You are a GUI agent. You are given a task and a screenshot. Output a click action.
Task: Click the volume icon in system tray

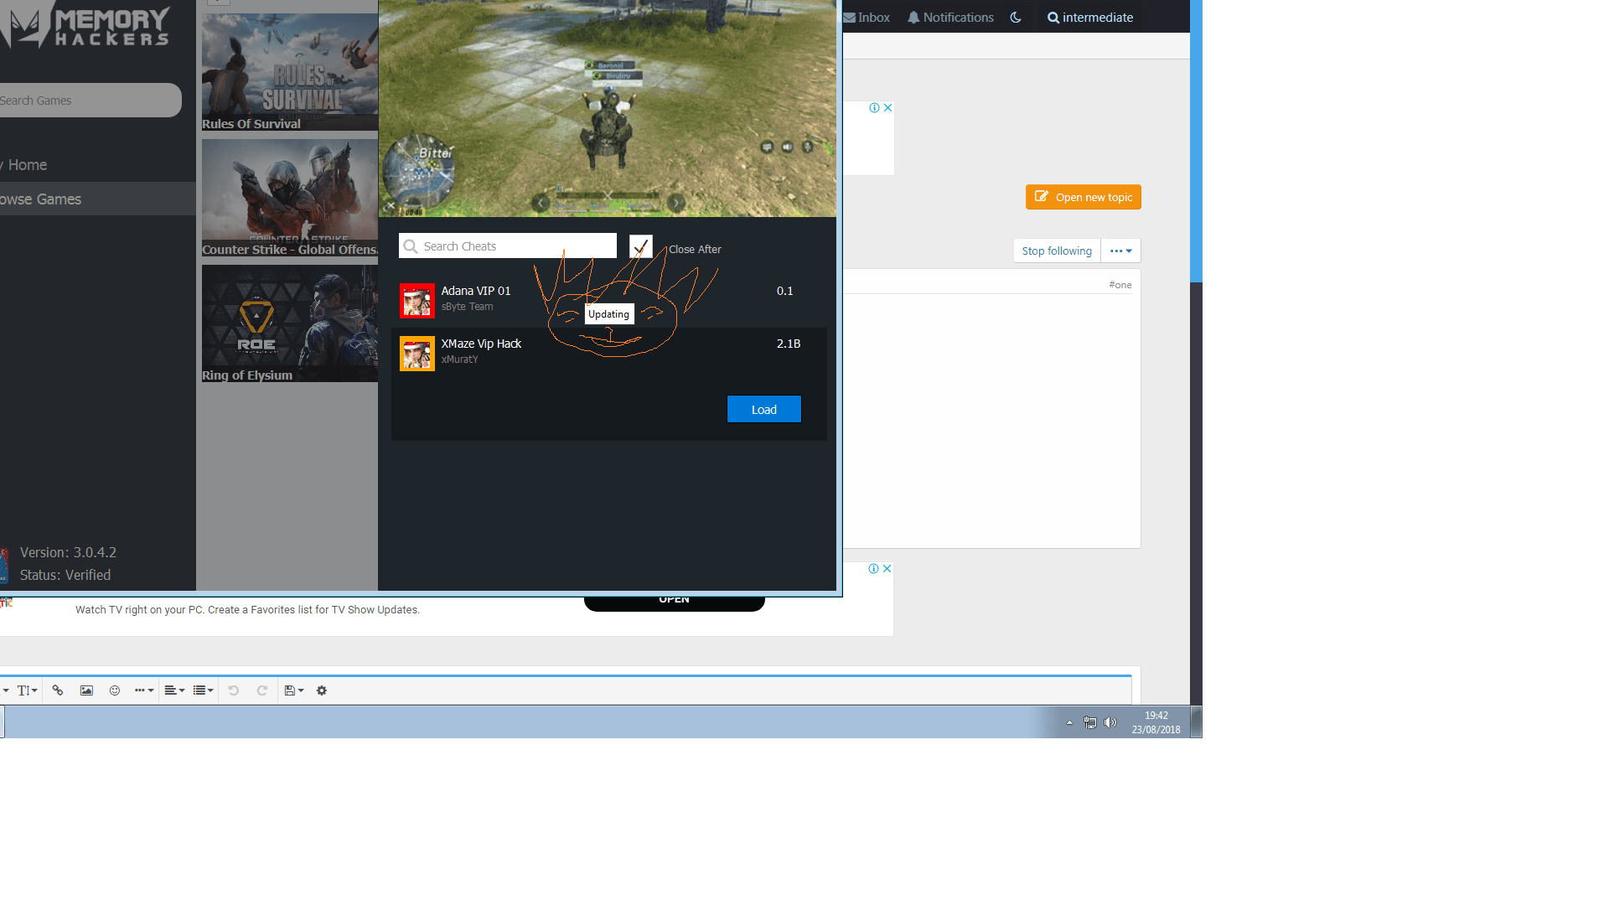point(1110,722)
